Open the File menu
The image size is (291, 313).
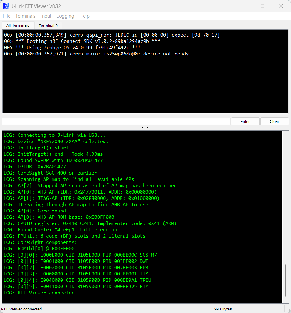(x=7, y=16)
